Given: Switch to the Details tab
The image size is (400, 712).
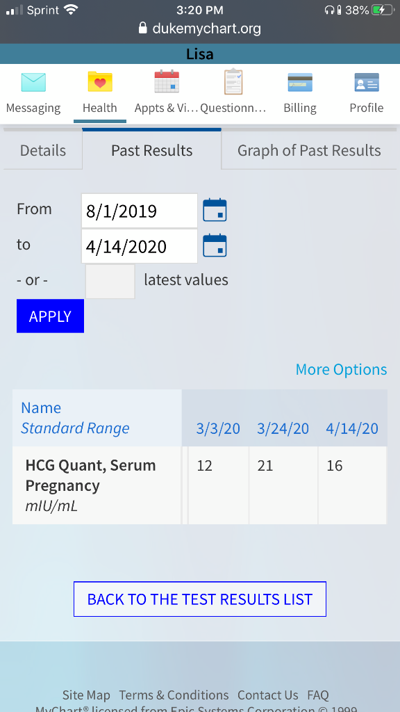Looking at the screenshot, I should [x=43, y=150].
